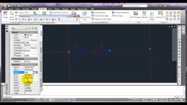Open the QTO Manager
This screenshot has height=105, width=187.
[136, 15]
